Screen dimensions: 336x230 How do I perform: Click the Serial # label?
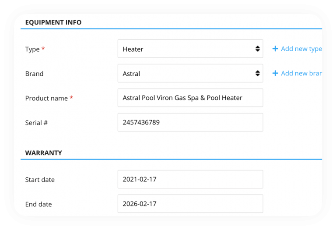36,123
